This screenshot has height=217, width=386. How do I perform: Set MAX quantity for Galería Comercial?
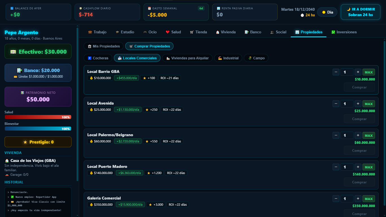tap(369, 199)
